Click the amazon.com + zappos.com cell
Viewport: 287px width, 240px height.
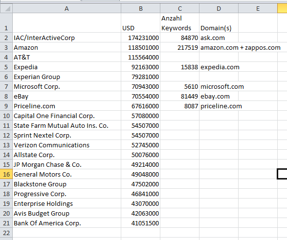pyautogui.click(x=241, y=48)
